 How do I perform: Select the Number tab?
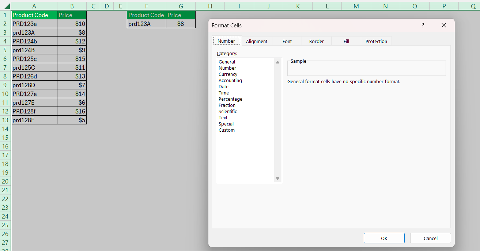[226, 41]
